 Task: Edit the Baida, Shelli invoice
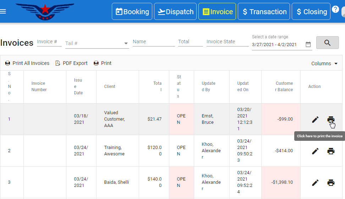(x=315, y=183)
